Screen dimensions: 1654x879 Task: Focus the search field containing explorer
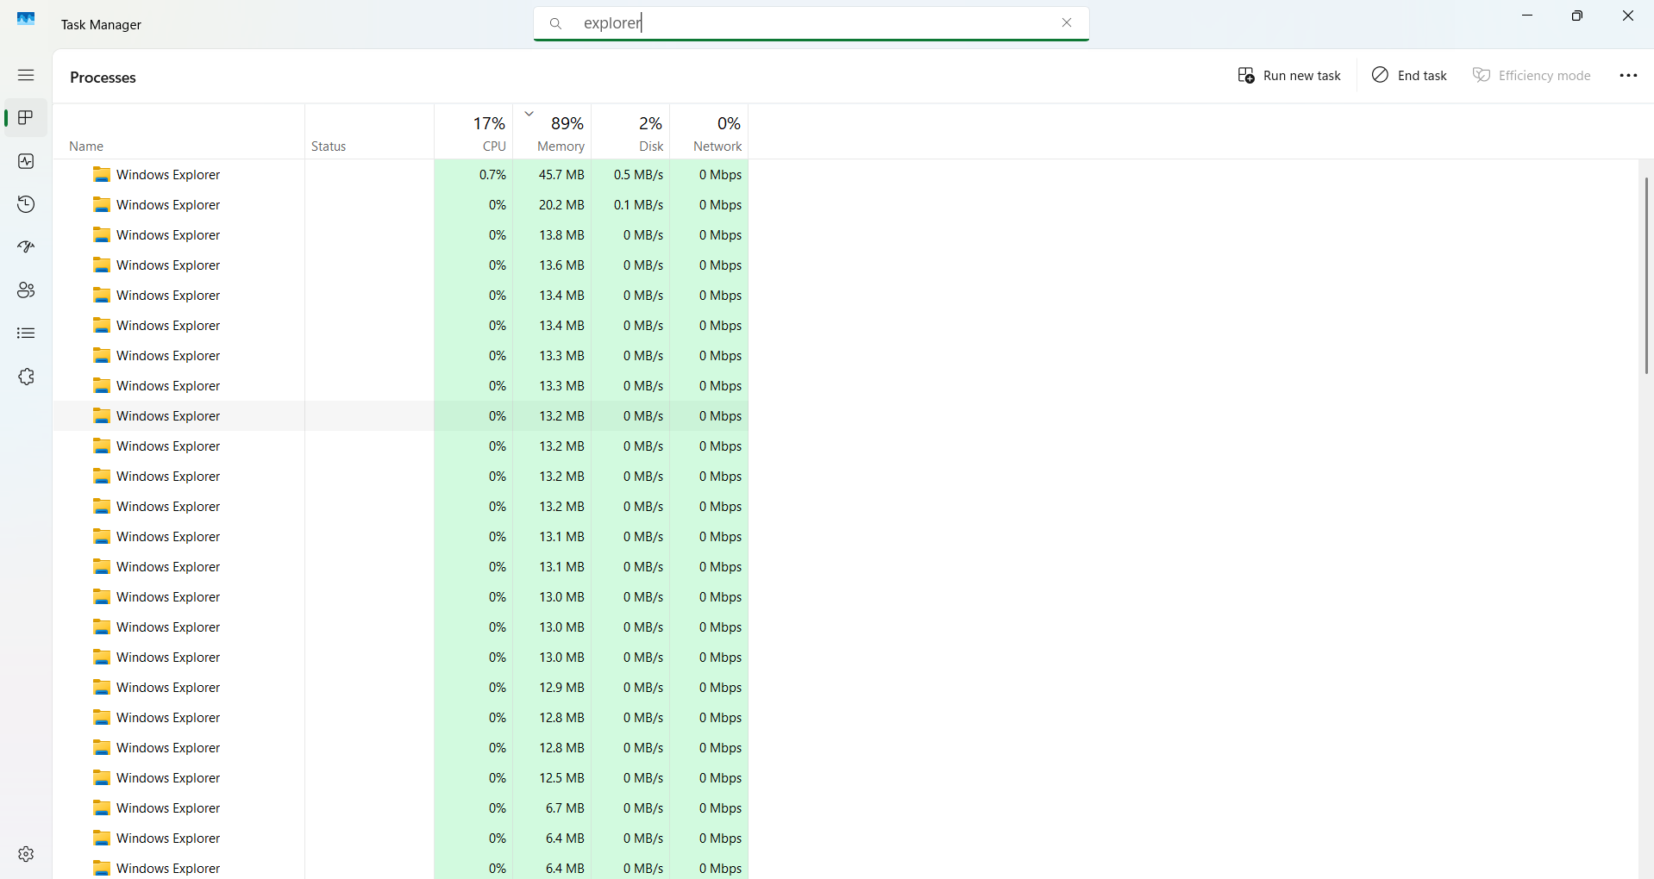(x=811, y=23)
